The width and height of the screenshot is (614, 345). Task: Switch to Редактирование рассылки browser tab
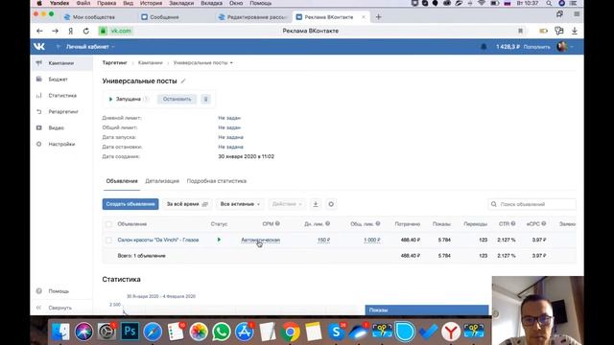tap(253, 17)
